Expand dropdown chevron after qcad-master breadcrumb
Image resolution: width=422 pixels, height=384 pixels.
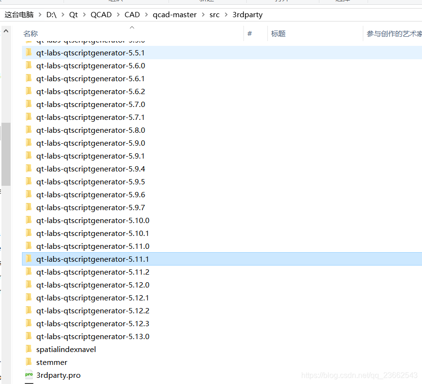tap(203, 15)
